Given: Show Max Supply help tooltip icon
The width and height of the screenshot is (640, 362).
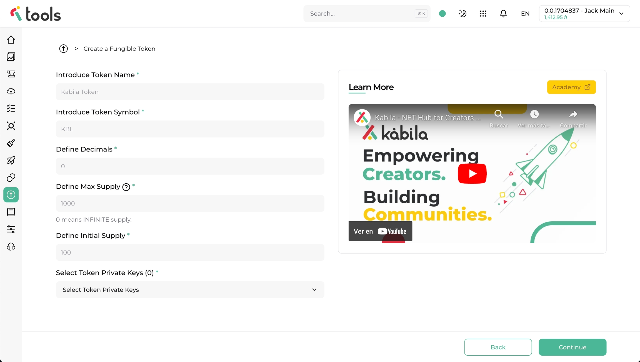Looking at the screenshot, I should 126,187.
